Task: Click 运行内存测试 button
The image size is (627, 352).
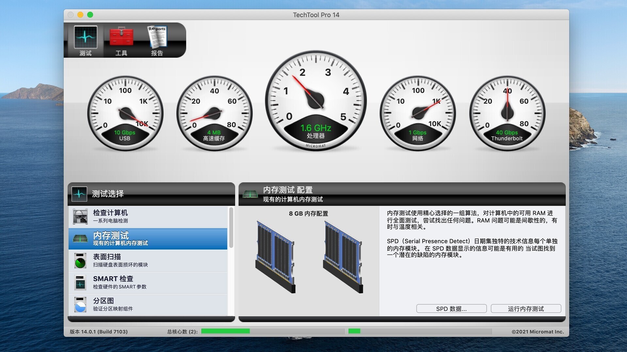Action: tap(526, 309)
